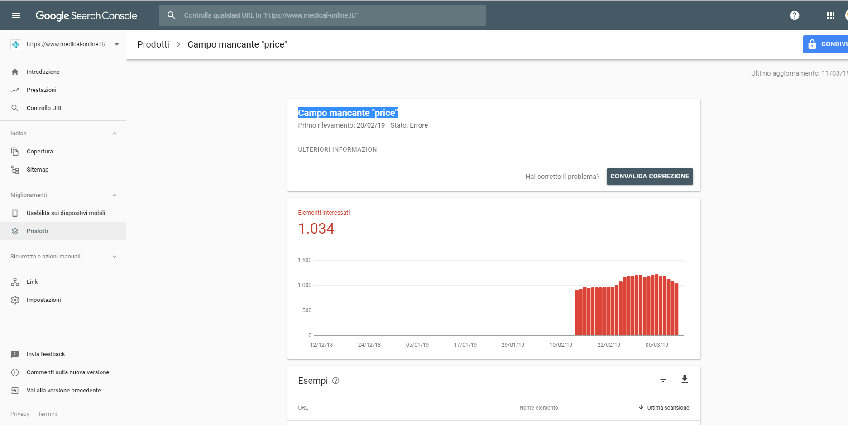This screenshot has height=425, width=848.
Task: Go to the Copertura page
Action: (40, 152)
